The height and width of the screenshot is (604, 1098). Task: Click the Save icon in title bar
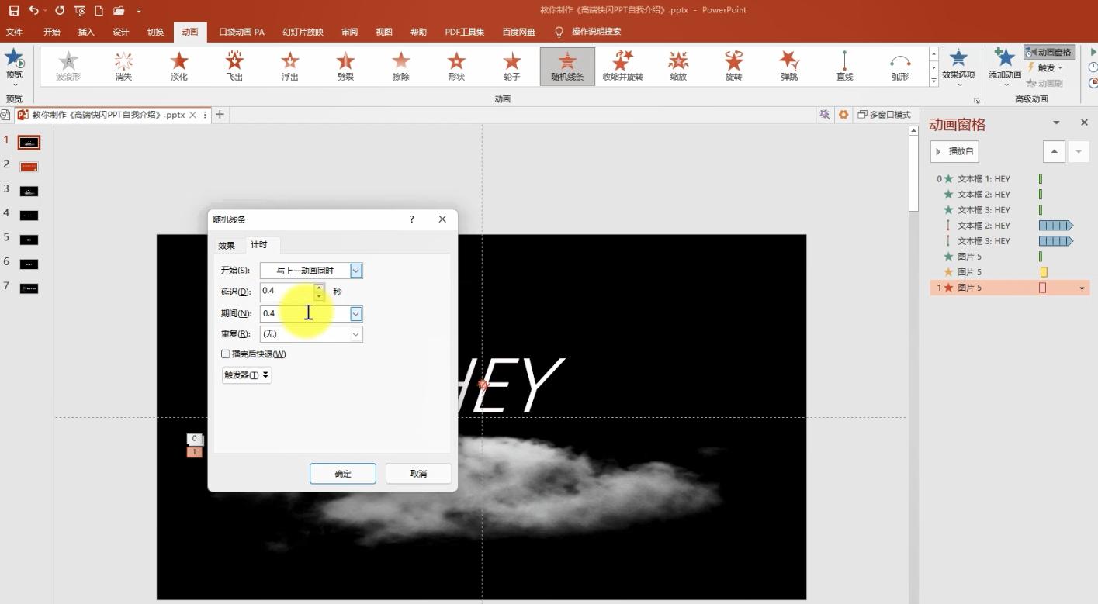(x=14, y=10)
